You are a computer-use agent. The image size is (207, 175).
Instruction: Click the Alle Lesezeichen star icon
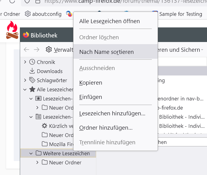pos(32,89)
